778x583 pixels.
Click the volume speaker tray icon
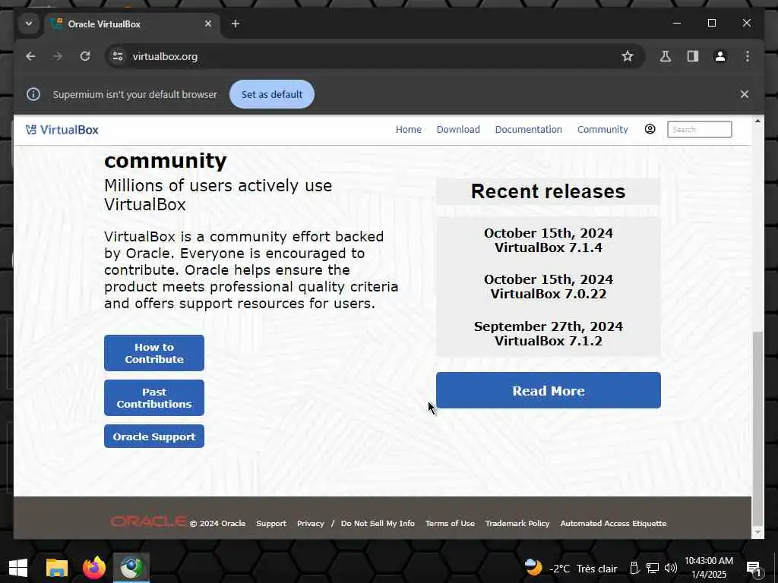[671, 569]
